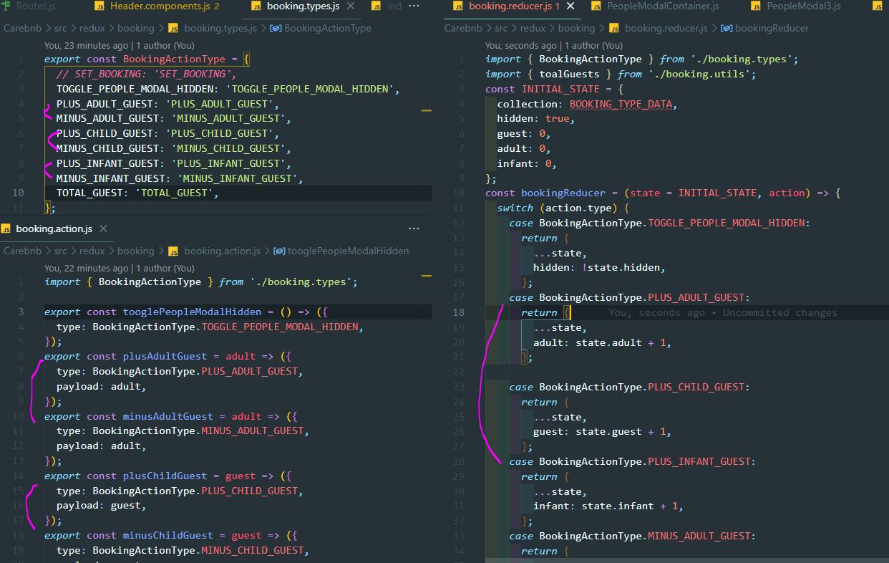Viewport: 889px width, 563px height.
Task: Click JS file icon on PeopleModalContainer.js tab
Action: (596, 6)
